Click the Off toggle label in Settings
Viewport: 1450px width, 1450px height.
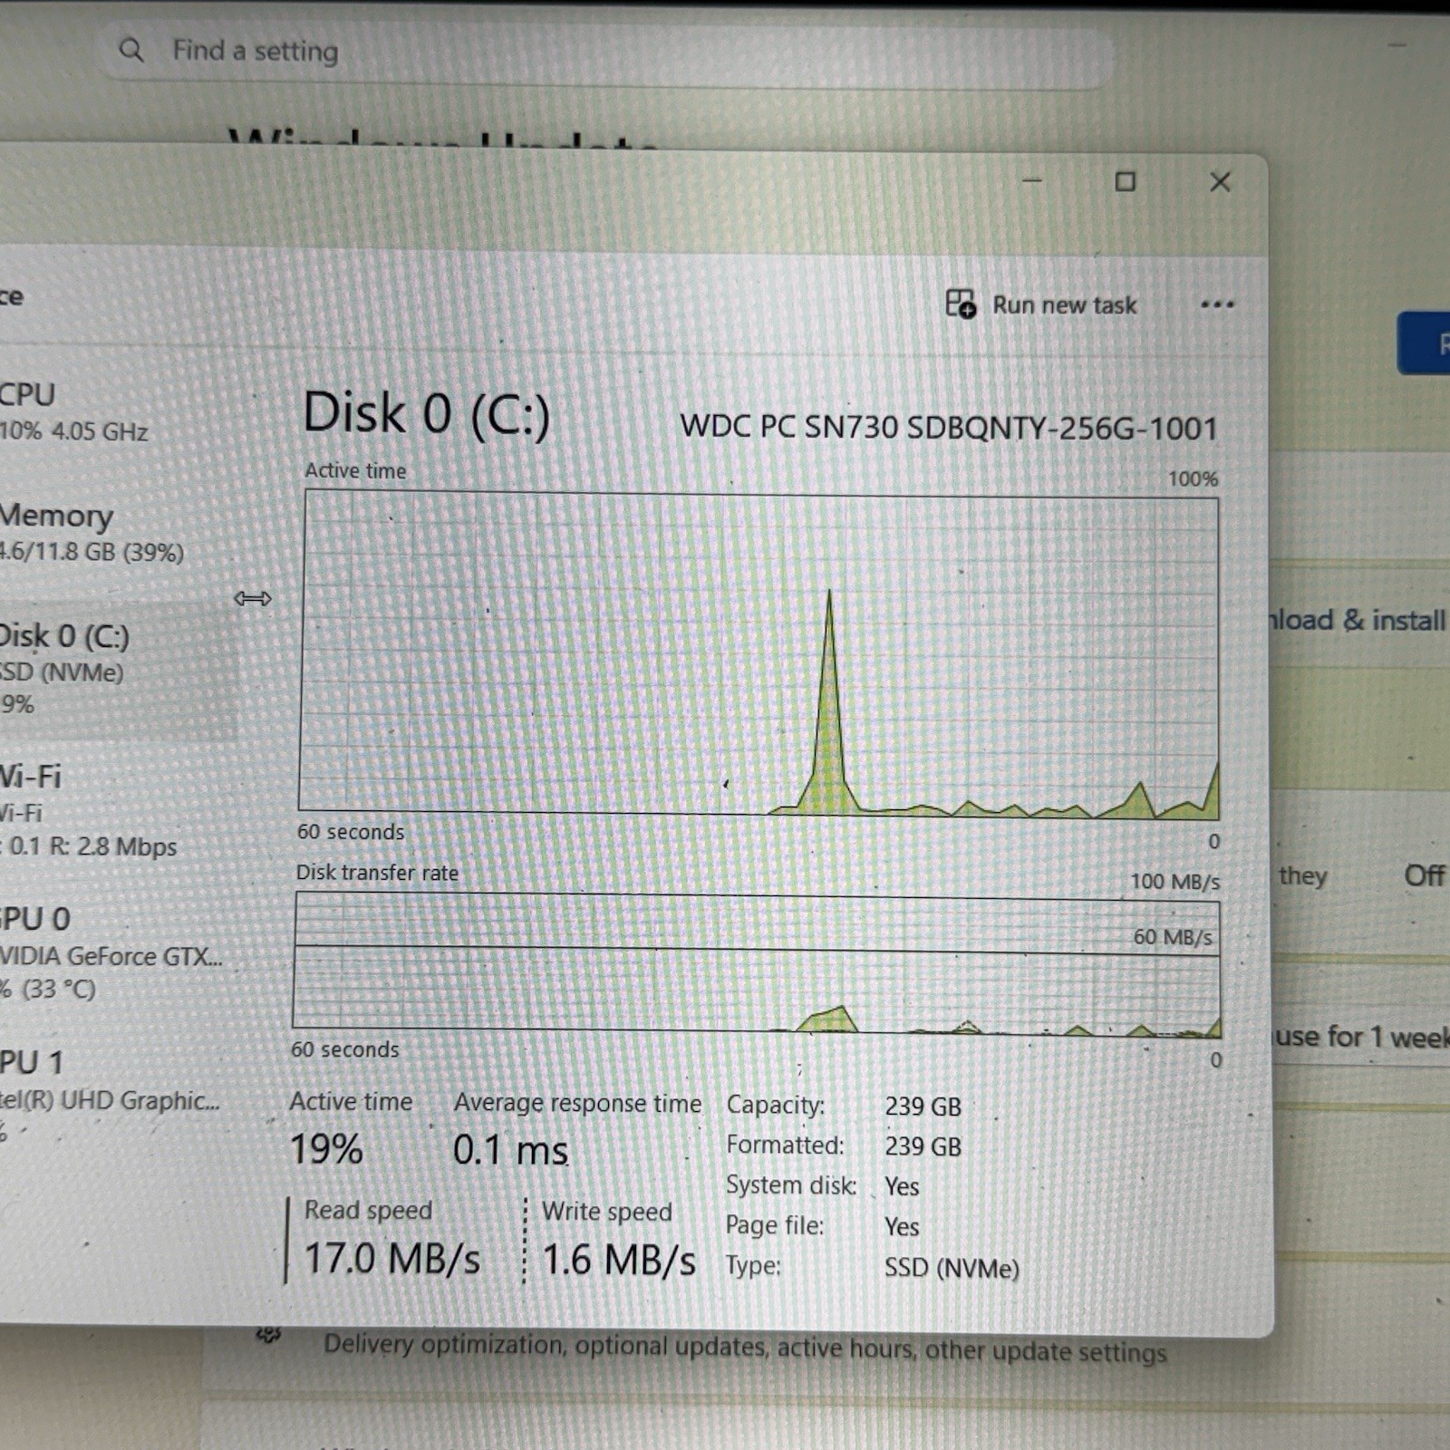[x=1424, y=875]
